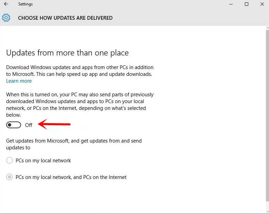Go back using the Settings back arrow
Viewport: 269px width, 214px height.
6,4
